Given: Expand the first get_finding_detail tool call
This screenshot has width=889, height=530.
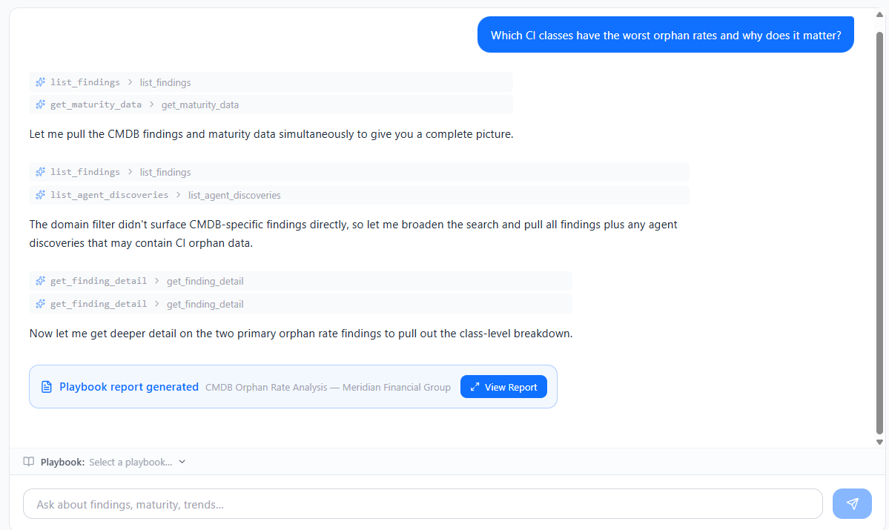Looking at the screenshot, I should coord(156,281).
